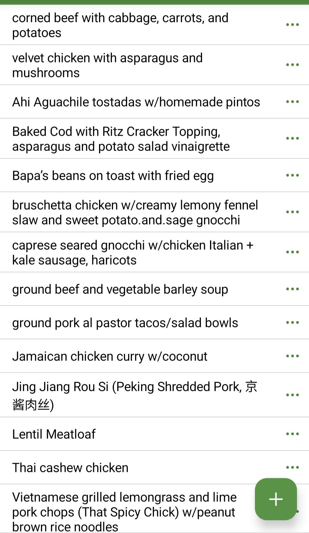
Task: Show options for Bapa's beans on toast
Action: (292, 175)
